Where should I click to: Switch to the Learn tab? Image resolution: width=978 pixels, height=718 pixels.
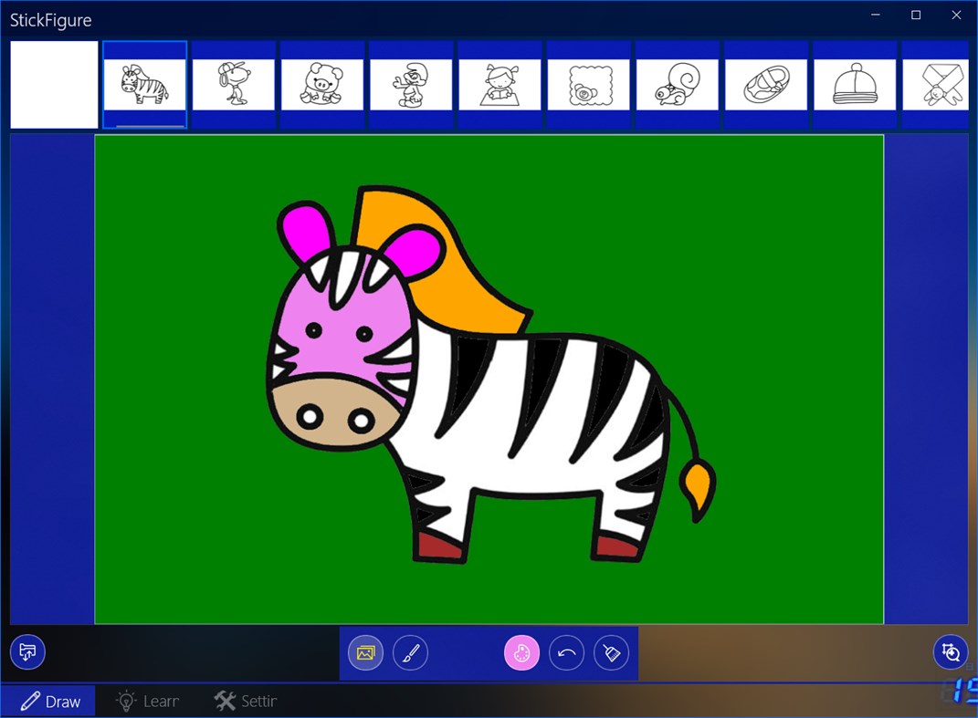coord(148,702)
